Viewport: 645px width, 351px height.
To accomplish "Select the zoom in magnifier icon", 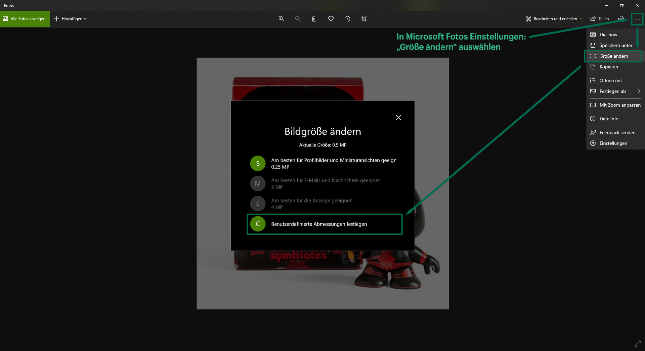I will click(x=282, y=19).
